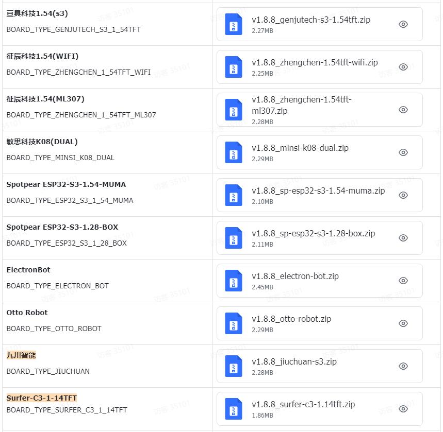Click zip icon for minsi-k08-dual.zip
443x432 pixels.
click(x=234, y=153)
